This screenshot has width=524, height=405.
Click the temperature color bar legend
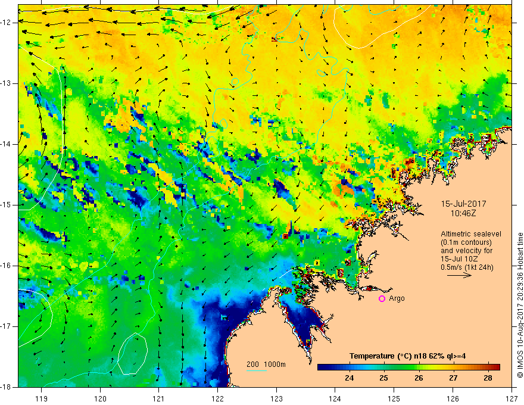[x=408, y=367]
